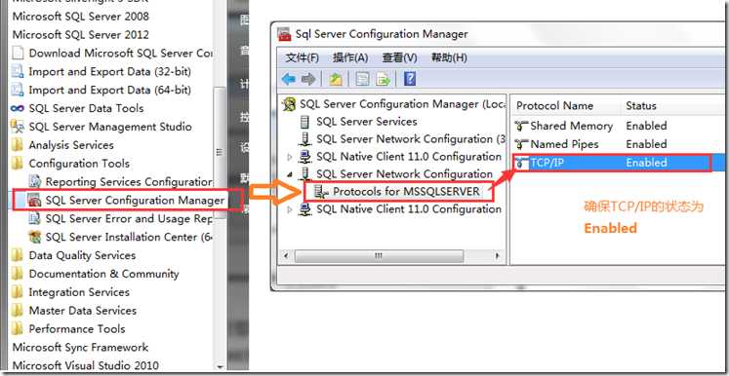The image size is (729, 376).
Task: Click the SQL Server Installation Center icon
Action: (34, 237)
